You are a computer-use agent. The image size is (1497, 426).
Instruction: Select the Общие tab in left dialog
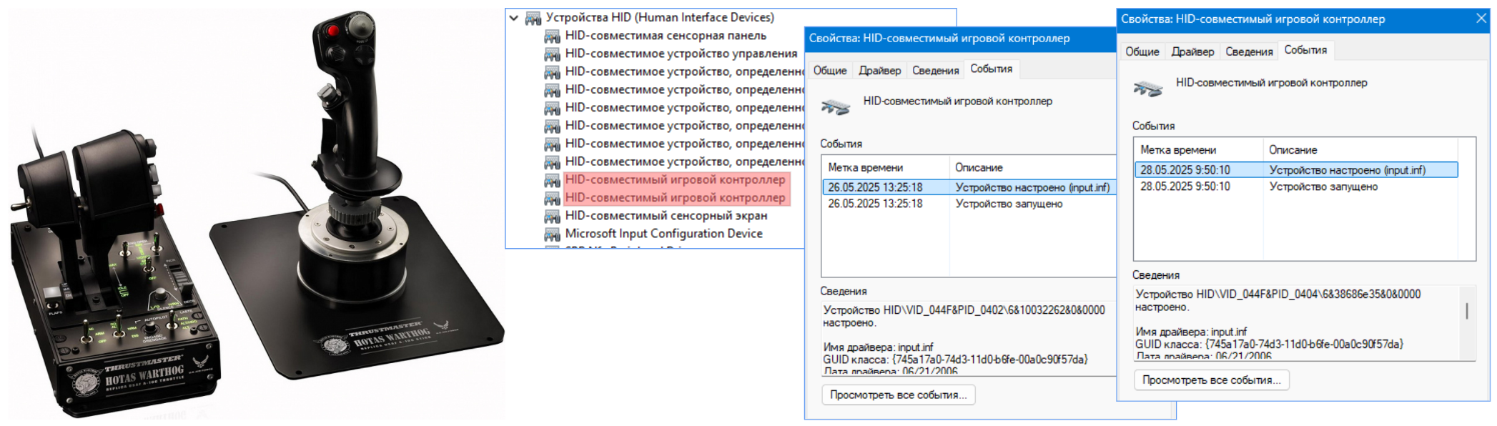point(830,70)
